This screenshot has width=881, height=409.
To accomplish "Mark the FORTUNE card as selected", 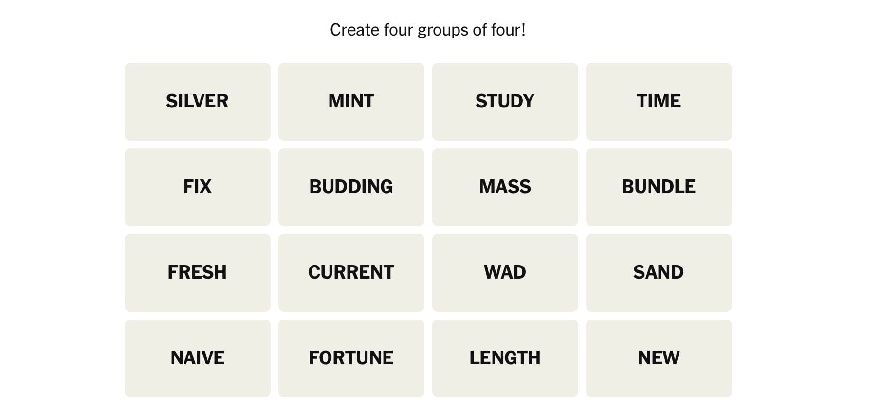I will click(x=351, y=358).
